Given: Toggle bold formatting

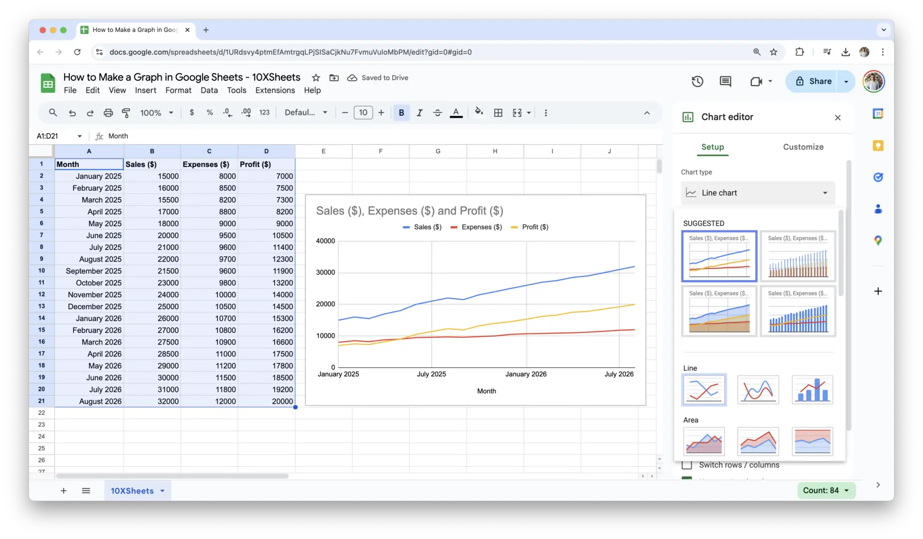Looking at the screenshot, I should (401, 113).
